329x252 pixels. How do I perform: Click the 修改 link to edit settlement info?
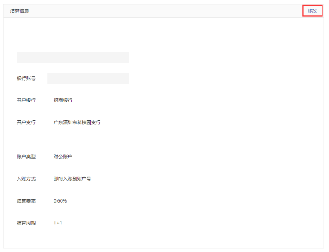[312, 10]
